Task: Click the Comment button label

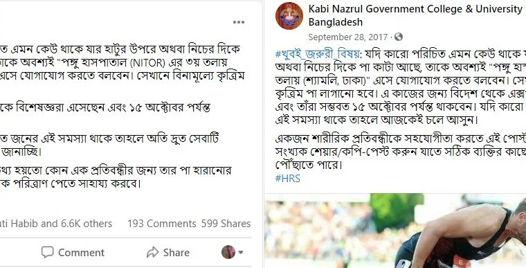Action: 81,253
